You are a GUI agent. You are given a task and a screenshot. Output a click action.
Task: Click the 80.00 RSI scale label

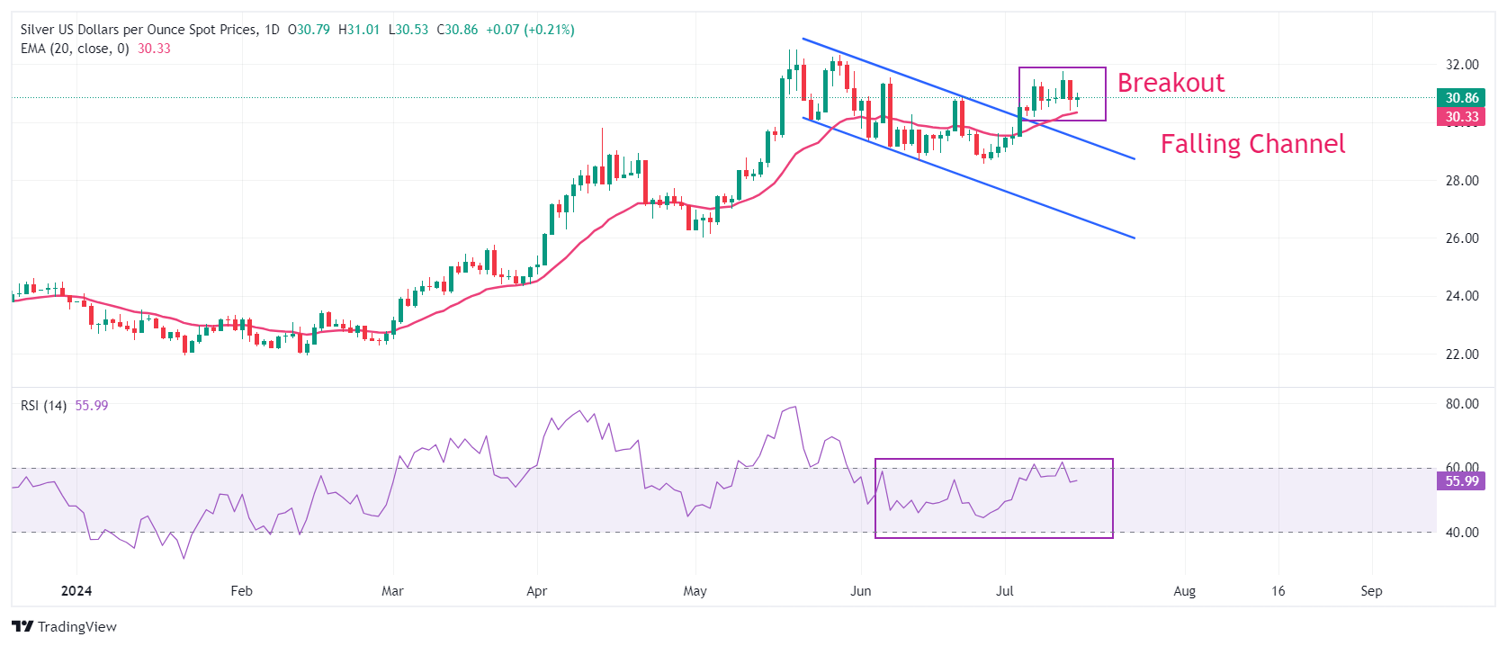(x=1461, y=404)
